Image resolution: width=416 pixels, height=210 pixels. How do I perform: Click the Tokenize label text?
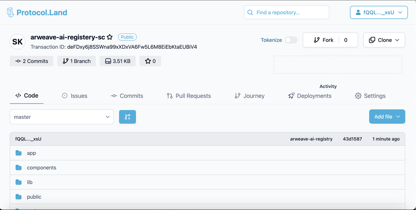[x=271, y=40]
